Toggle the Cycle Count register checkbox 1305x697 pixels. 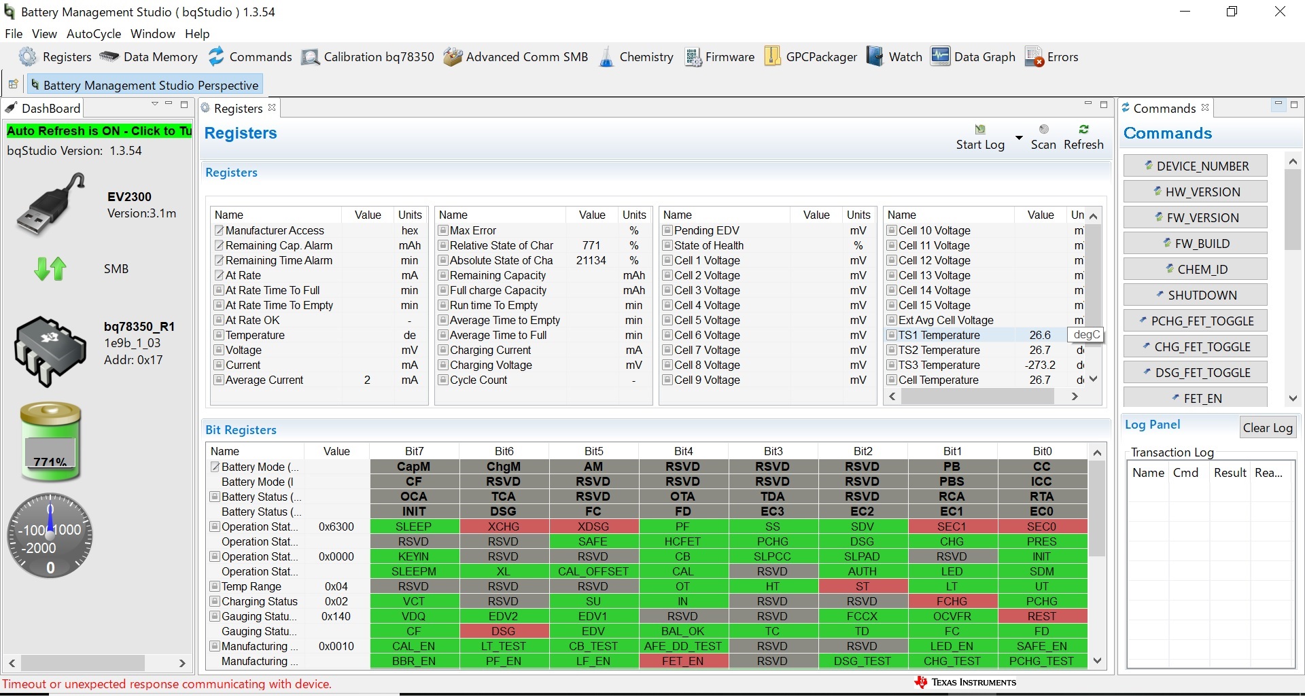443,380
